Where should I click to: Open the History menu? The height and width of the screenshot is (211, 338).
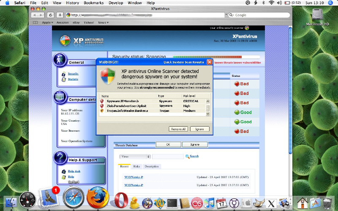[x=72, y=3]
